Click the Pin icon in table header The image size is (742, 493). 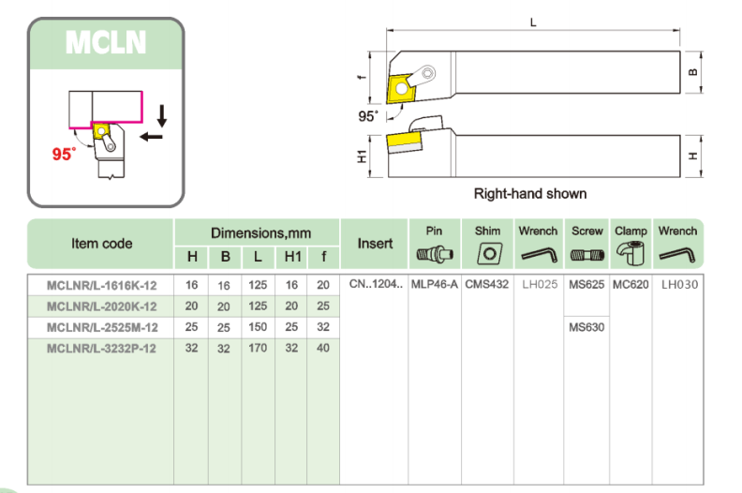[434, 254]
